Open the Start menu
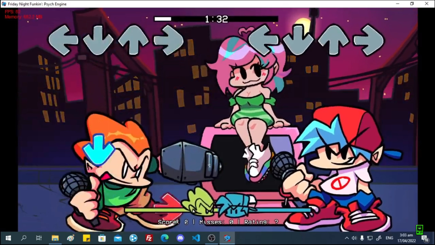The width and height of the screenshot is (435, 245). point(8,238)
